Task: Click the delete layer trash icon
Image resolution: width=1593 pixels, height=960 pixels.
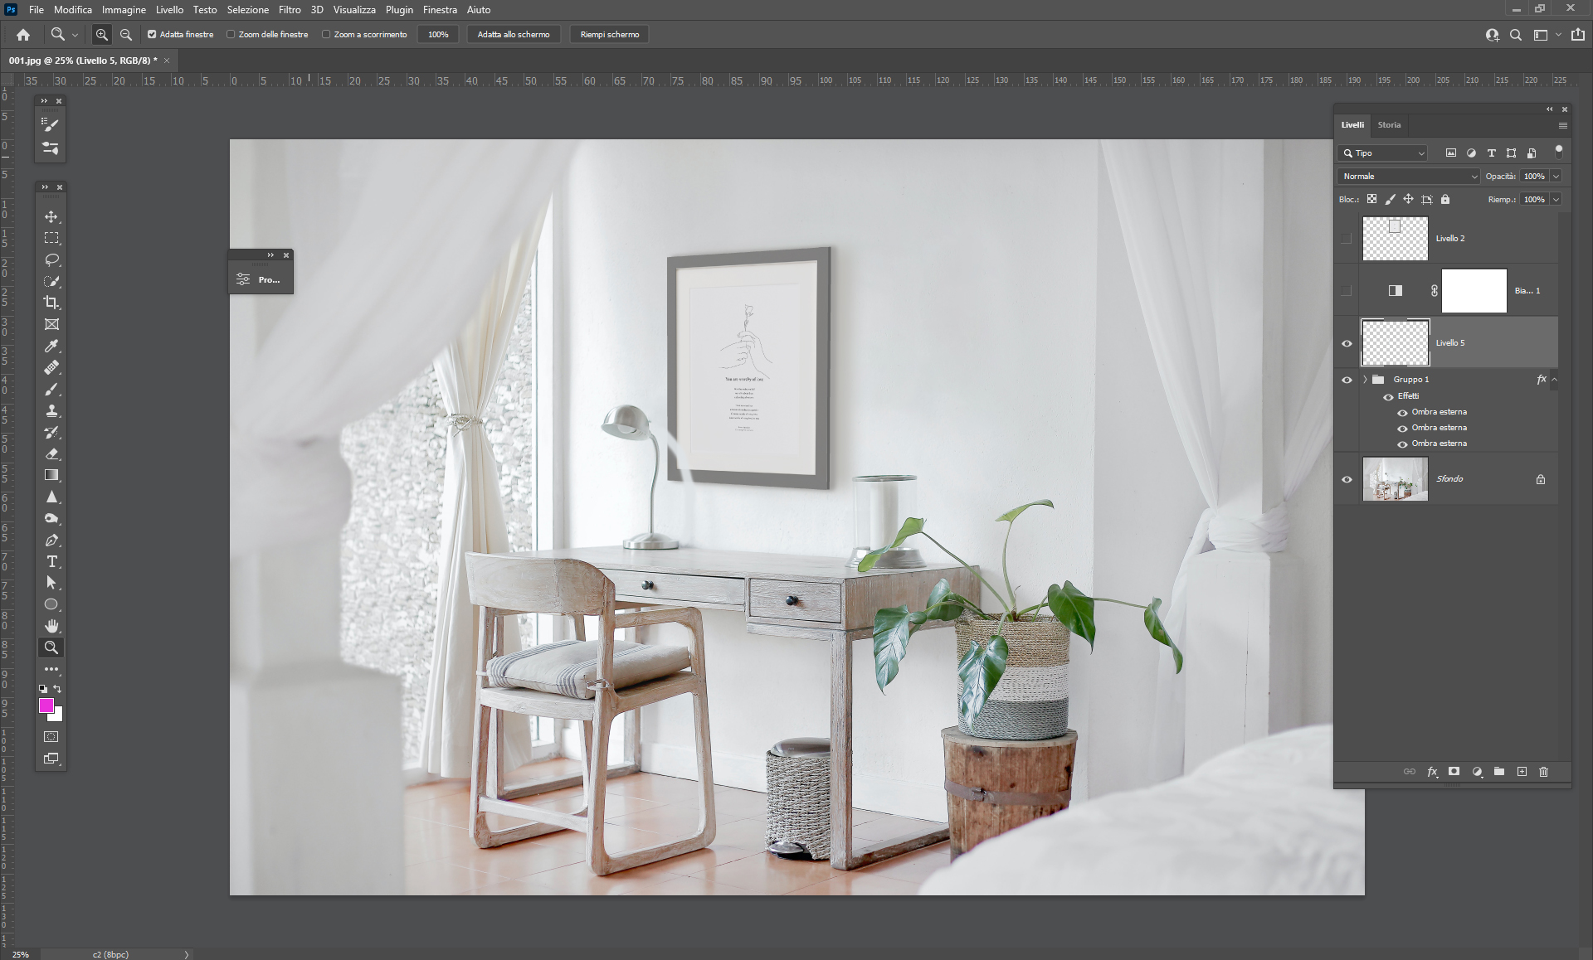Action: (x=1543, y=772)
